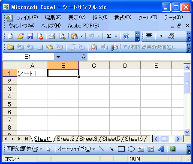Select the Rectangle drawing tool
Viewport: 193px width, 164px height.
click(121, 149)
